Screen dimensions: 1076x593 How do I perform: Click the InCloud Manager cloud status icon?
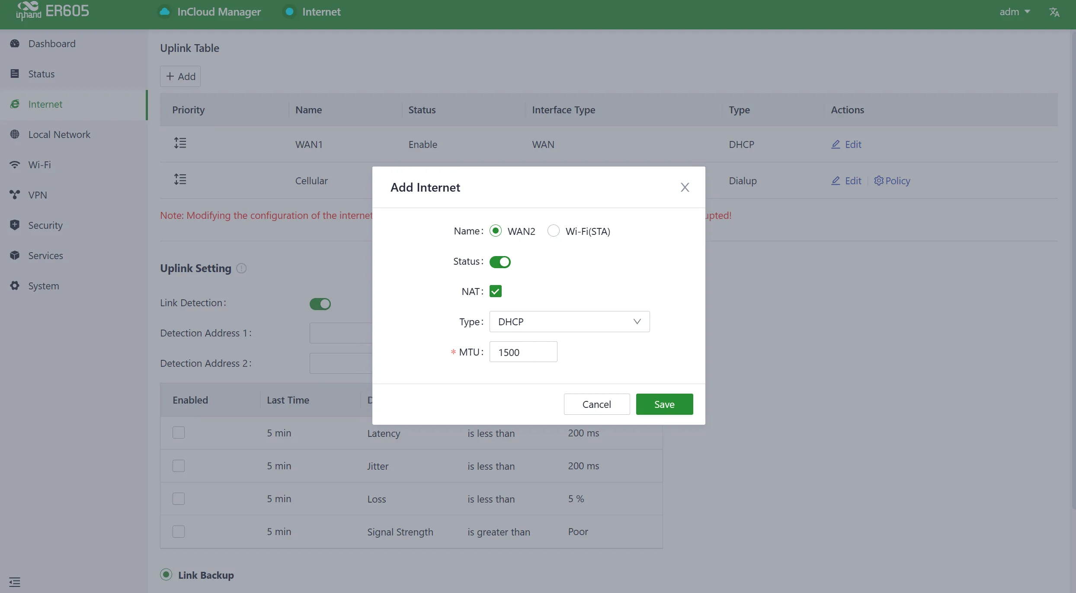click(164, 12)
